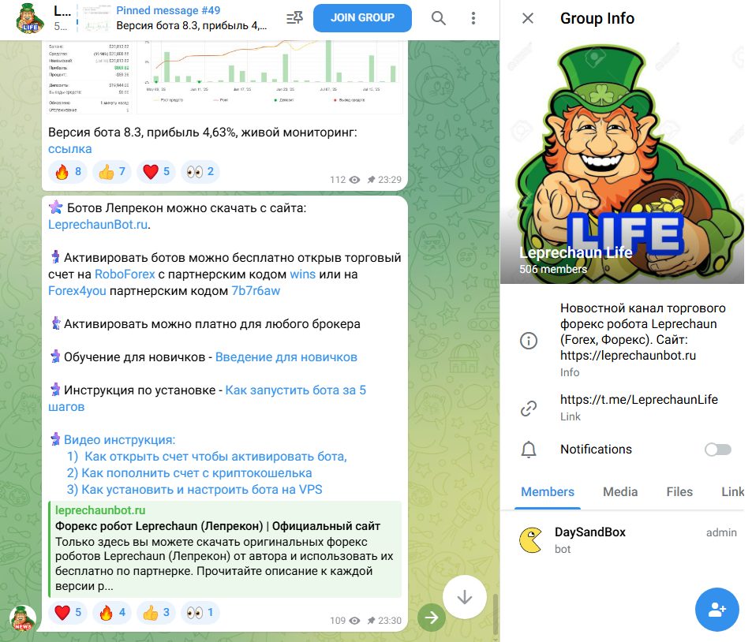The height and width of the screenshot is (642, 752).
Task: Open the LeprechaunBot.ru link
Action: click(x=98, y=225)
